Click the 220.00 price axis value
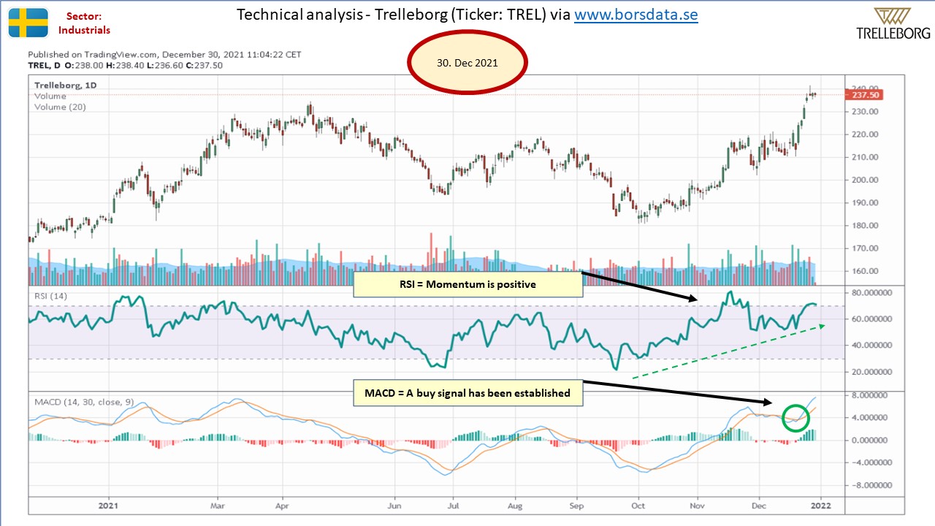 [x=863, y=134]
